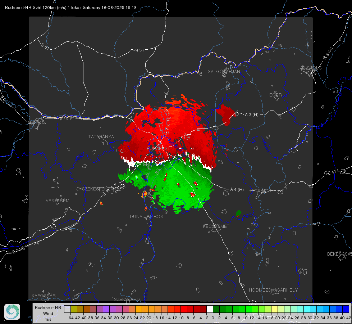Click the SALGÓTARJÁN city label
The image size is (352, 324).
point(224,72)
